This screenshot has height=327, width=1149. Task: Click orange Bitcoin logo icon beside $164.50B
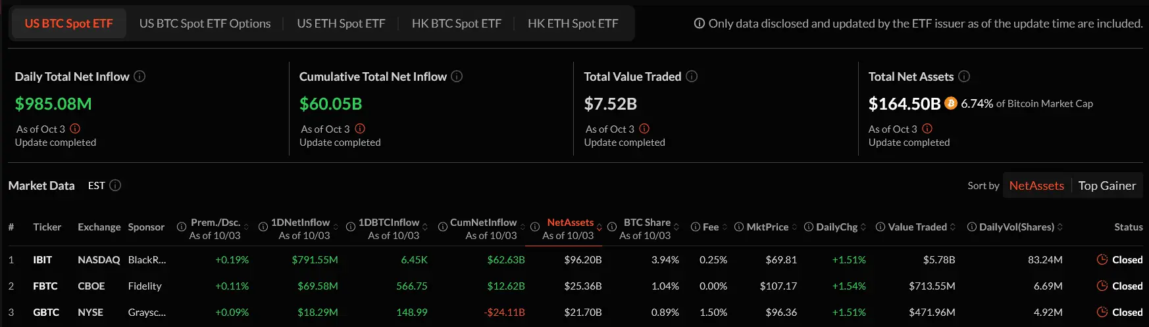pyautogui.click(x=950, y=103)
